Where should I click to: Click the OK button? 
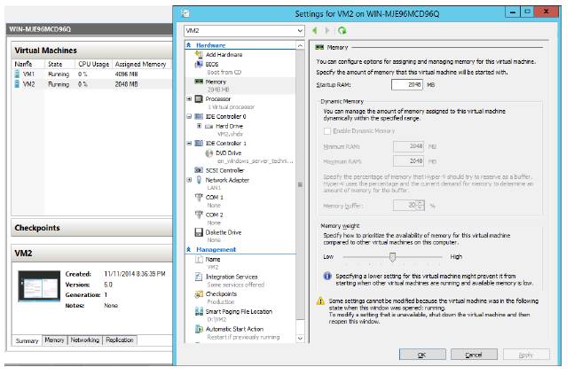point(421,354)
